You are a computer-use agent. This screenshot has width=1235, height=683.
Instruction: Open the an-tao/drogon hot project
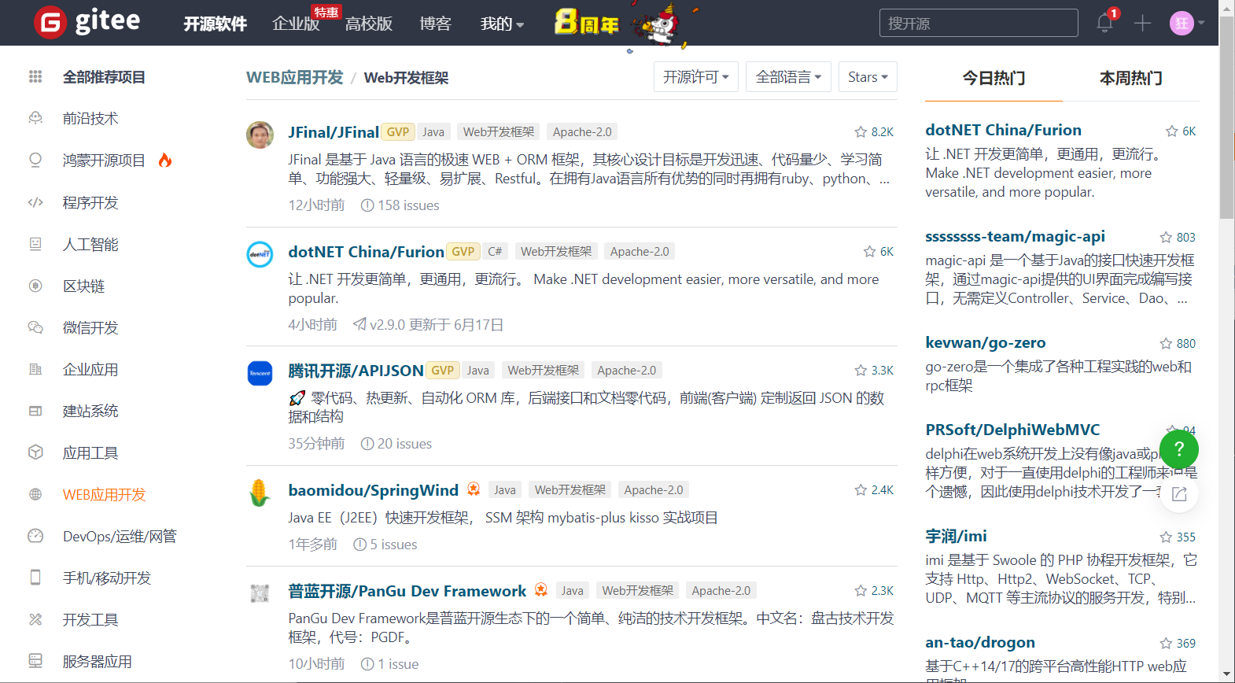pyautogui.click(x=980, y=642)
